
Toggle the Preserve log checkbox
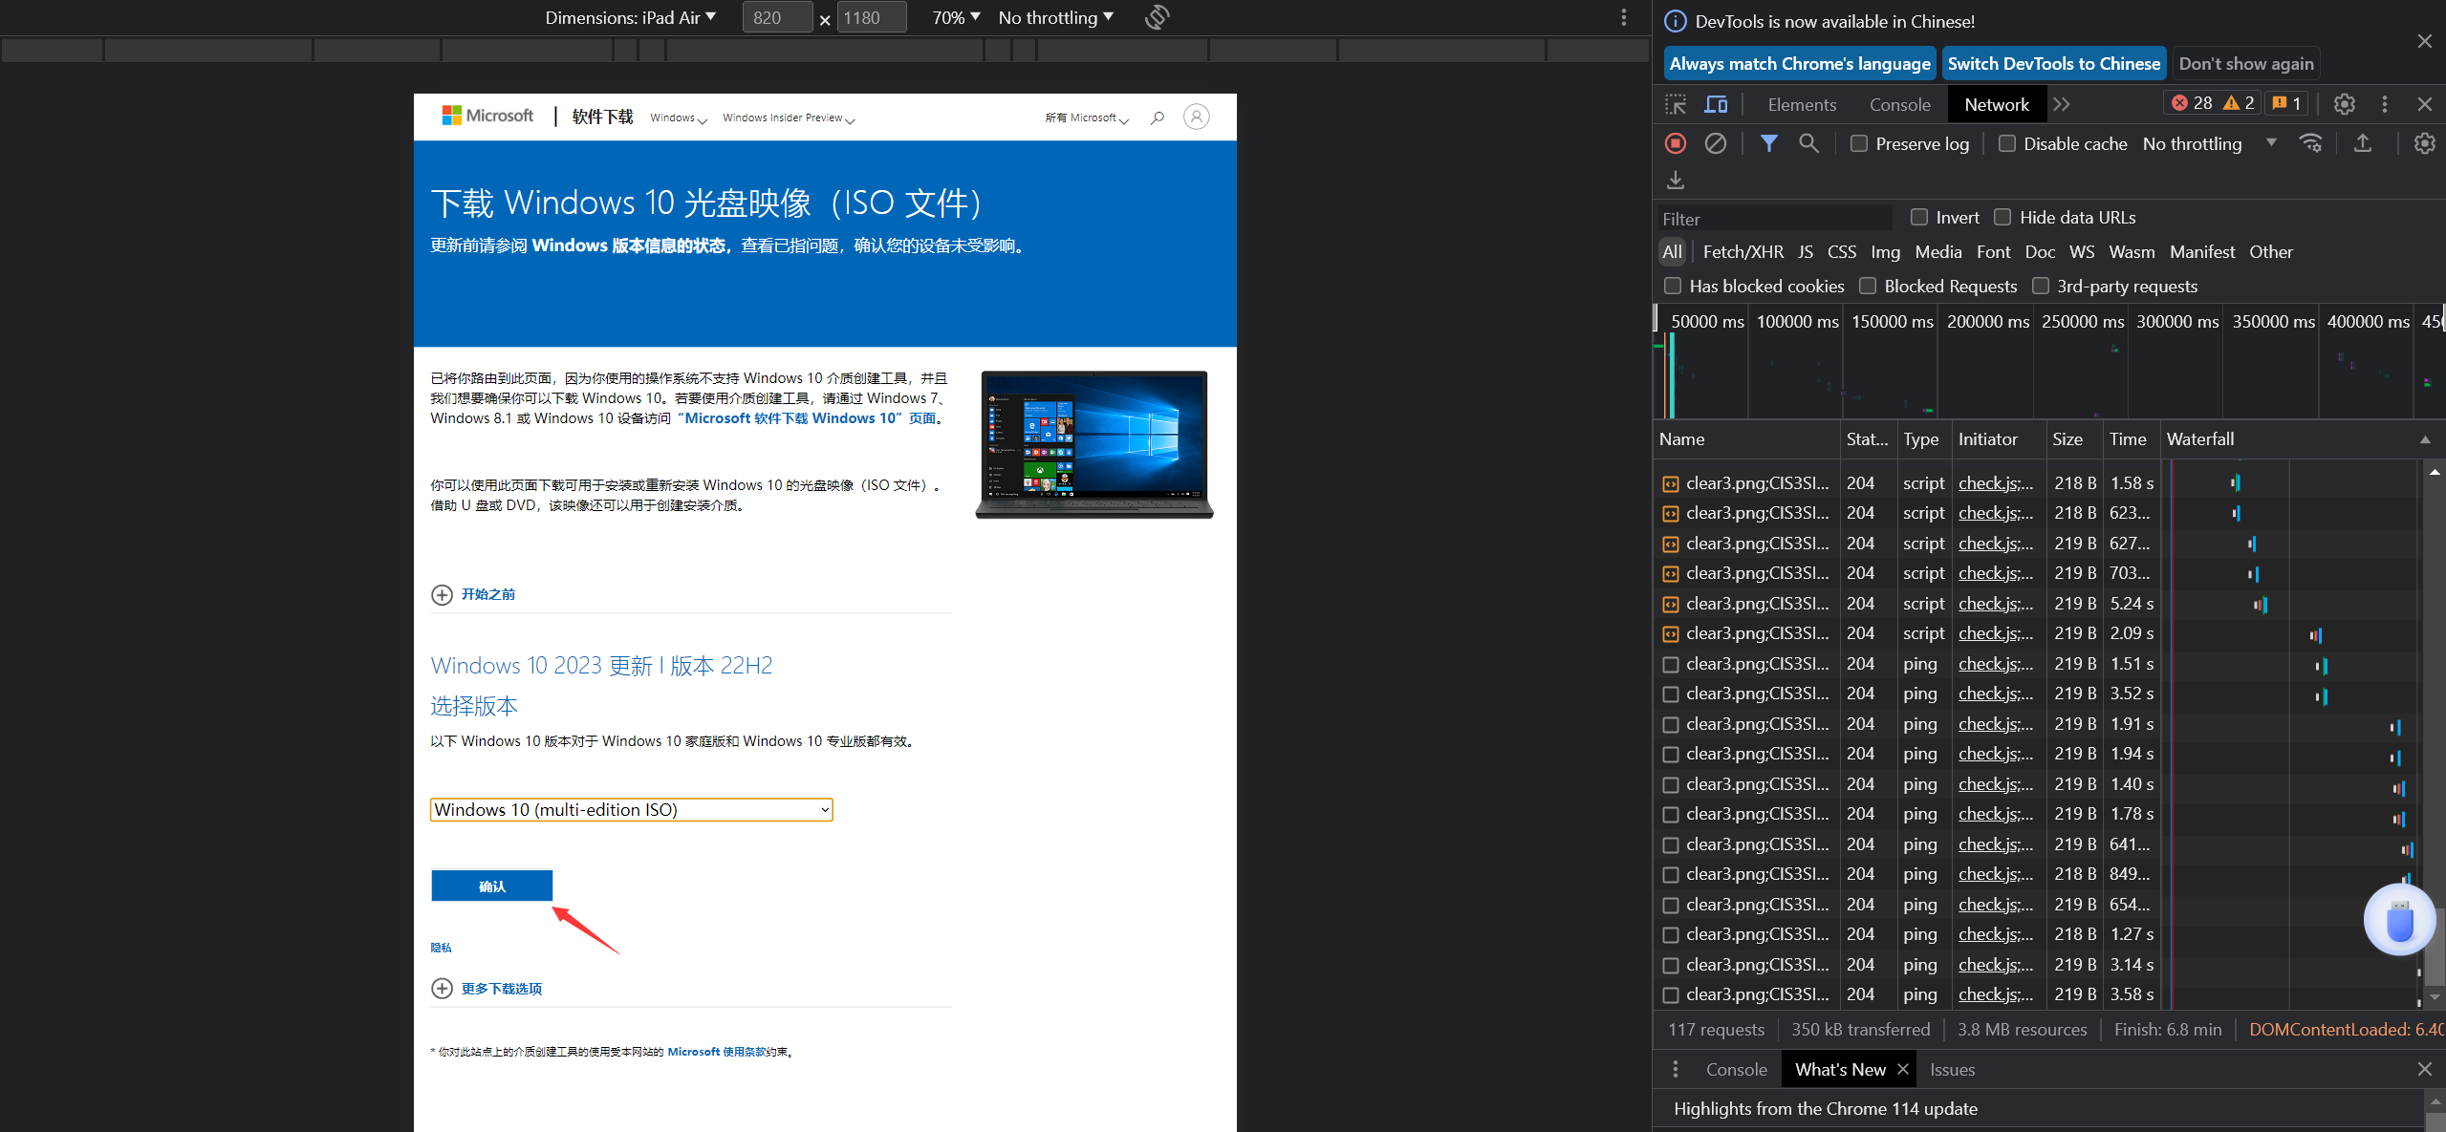click(x=1859, y=143)
